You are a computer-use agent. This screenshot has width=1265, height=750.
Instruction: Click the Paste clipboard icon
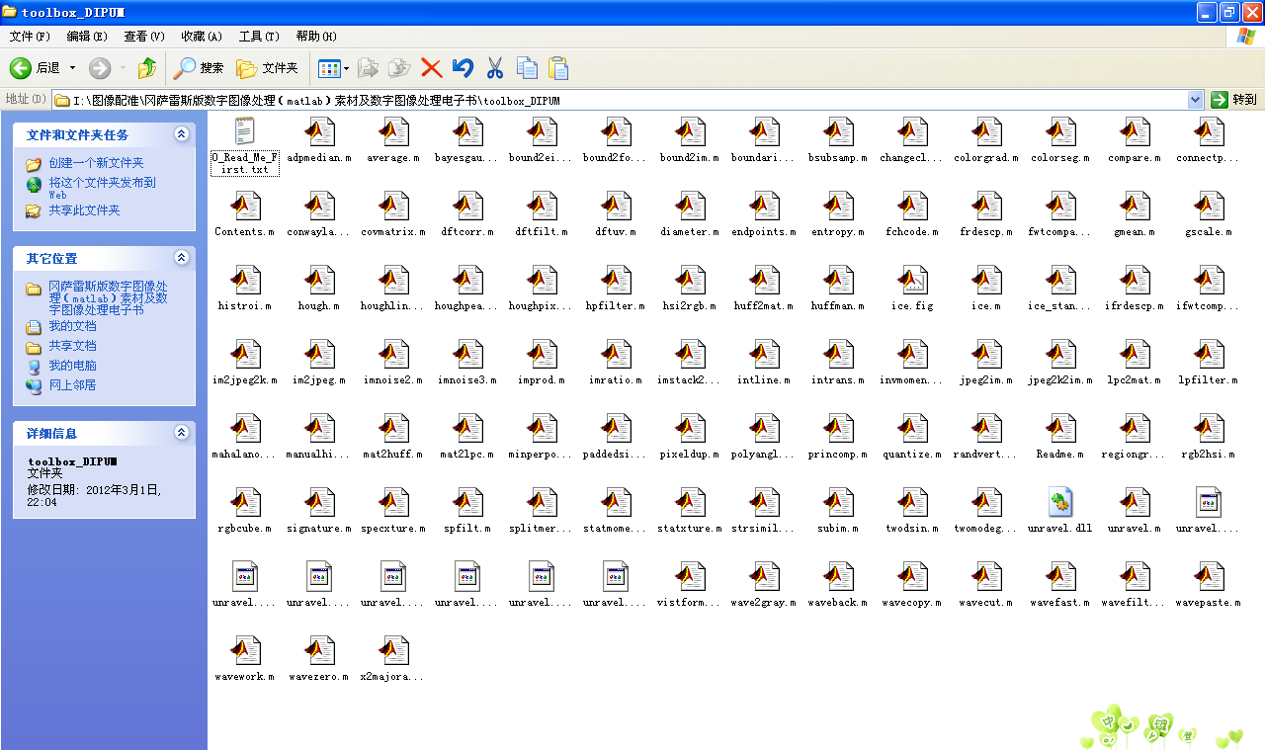tap(558, 68)
